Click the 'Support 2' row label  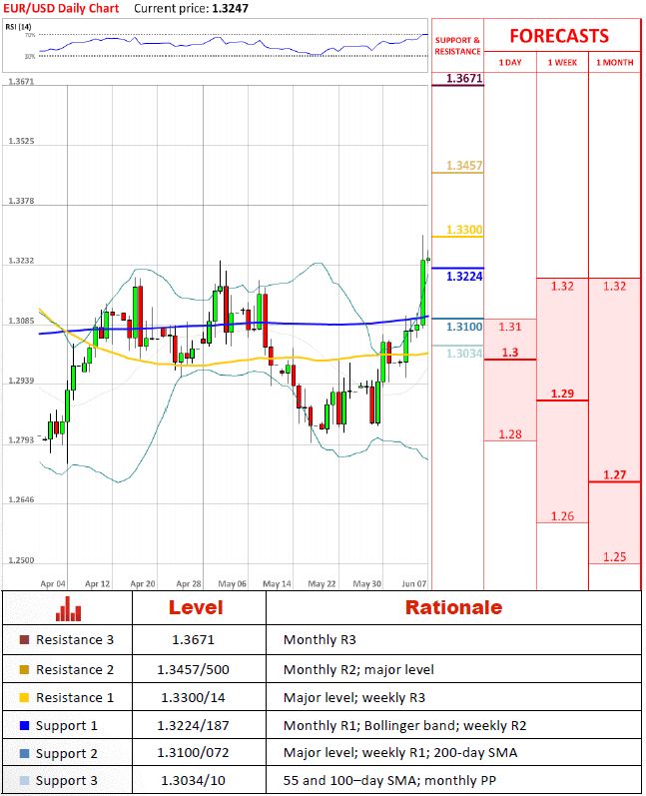pos(67,754)
